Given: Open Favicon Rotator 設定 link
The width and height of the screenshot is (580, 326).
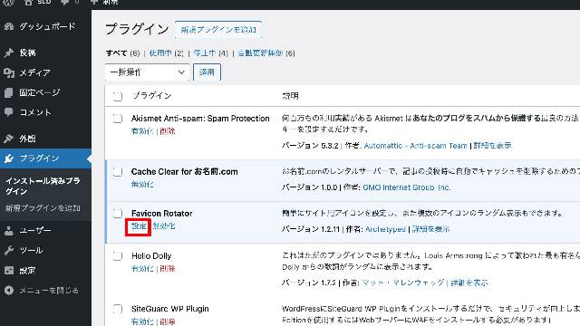Looking at the screenshot, I should [x=139, y=225].
